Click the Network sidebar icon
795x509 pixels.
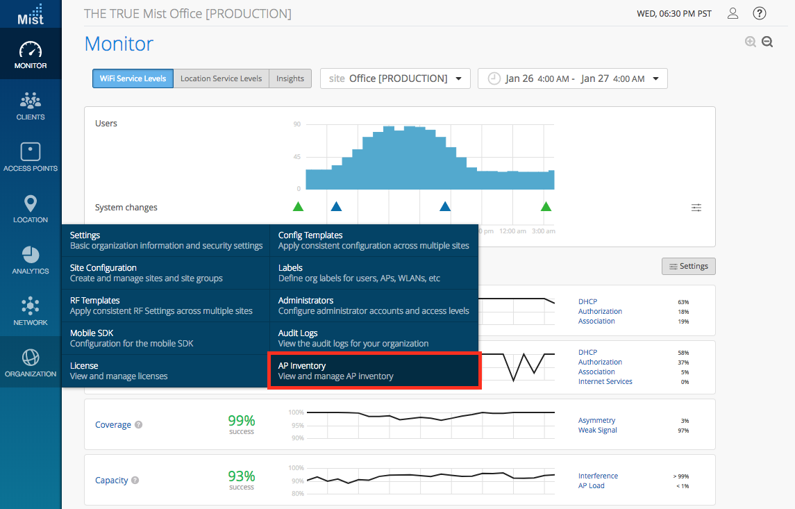pos(31,311)
